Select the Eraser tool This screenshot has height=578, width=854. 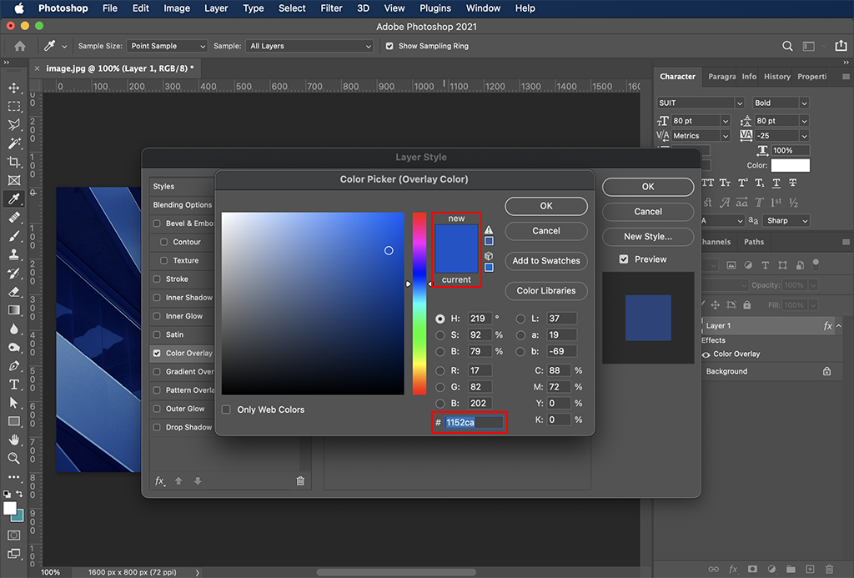[14, 291]
